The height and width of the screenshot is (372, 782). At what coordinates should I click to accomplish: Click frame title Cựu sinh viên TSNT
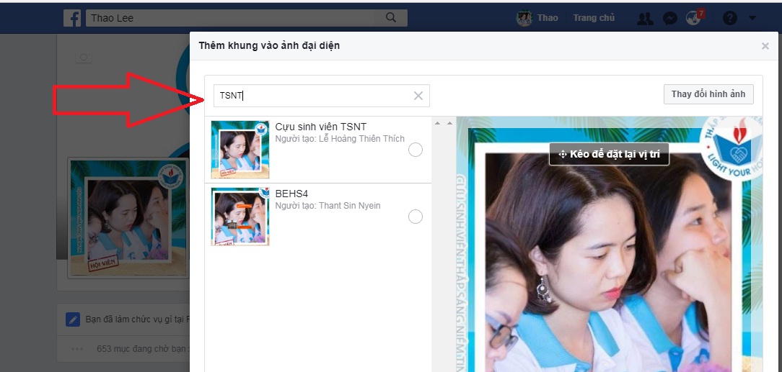321,127
